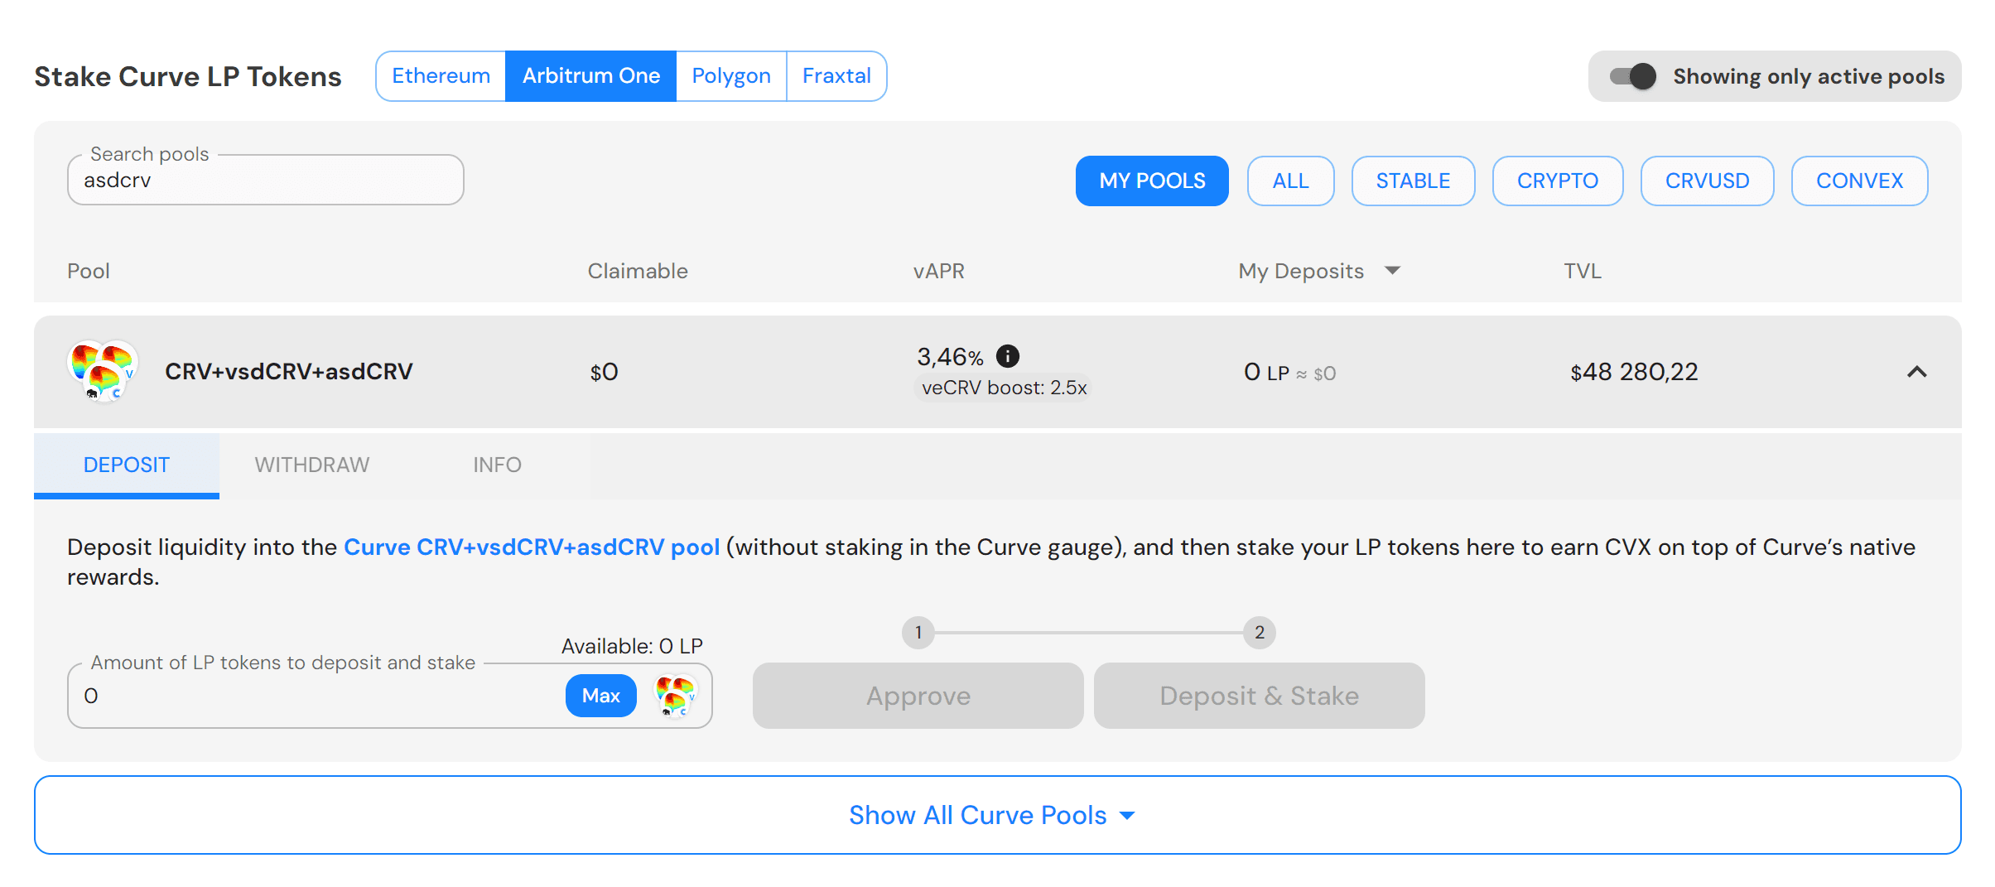Collapse the CRV+vsdCRV+asdCRV pool row chevron
Viewport: 1995px width, 887px height.
click(x=1916, y=372)
